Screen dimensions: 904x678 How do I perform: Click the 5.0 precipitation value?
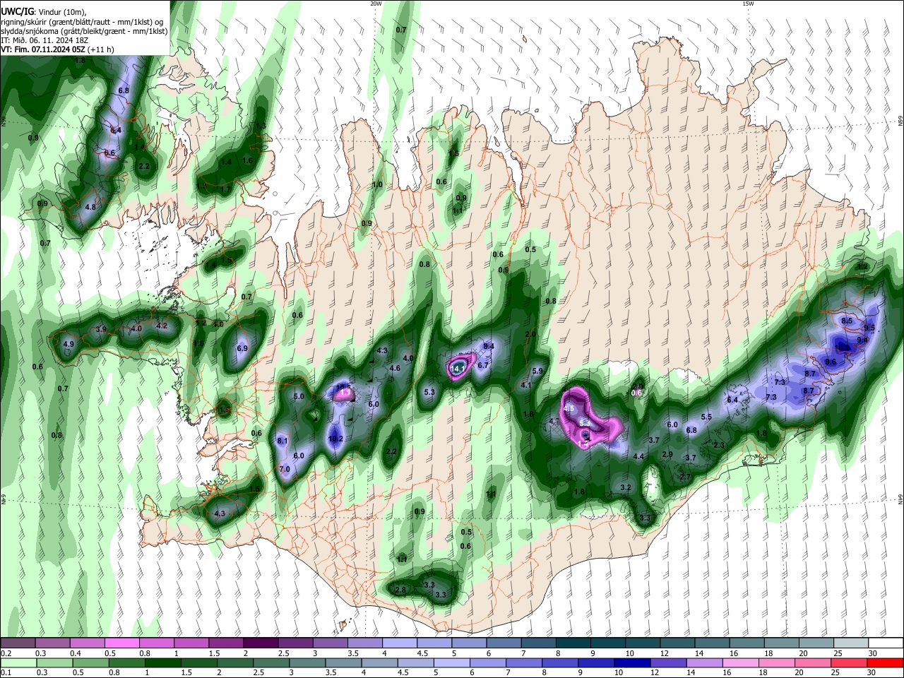pos(299,396)
